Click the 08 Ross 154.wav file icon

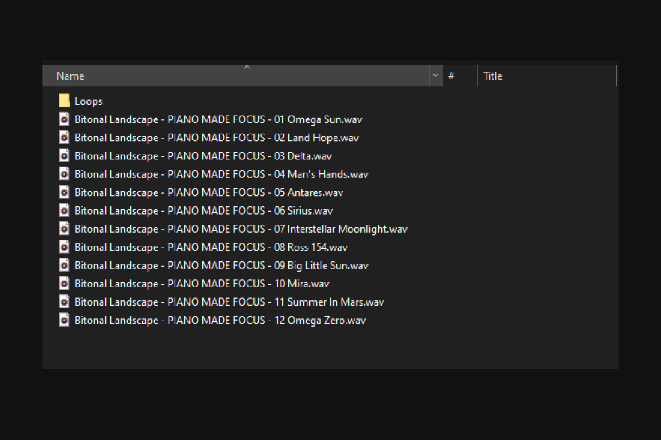coord(64,247)
